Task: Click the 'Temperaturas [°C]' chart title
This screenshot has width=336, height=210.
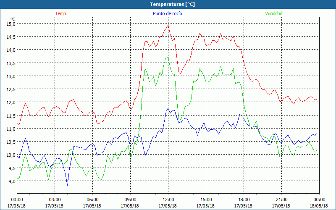Action: [x=172, y=4]
